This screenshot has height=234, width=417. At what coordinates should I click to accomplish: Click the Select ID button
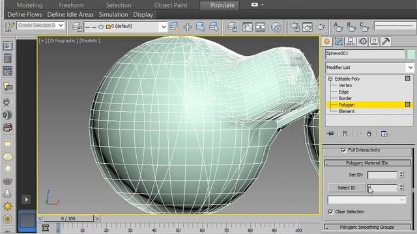pos(347,188)
